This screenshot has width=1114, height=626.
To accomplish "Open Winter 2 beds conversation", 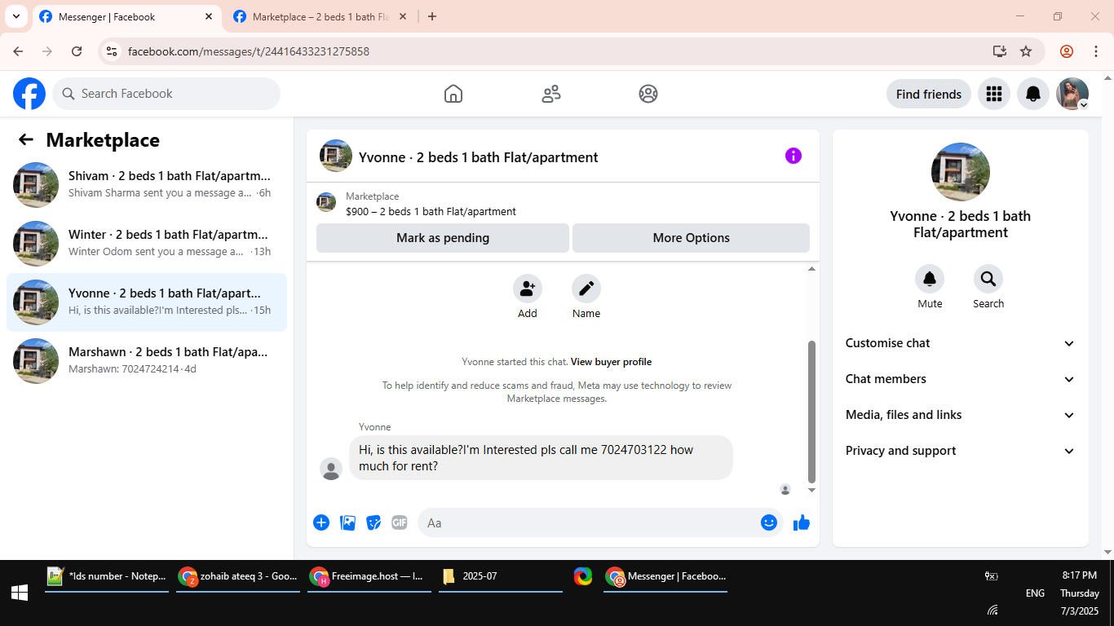I will (x=147, y=244).
